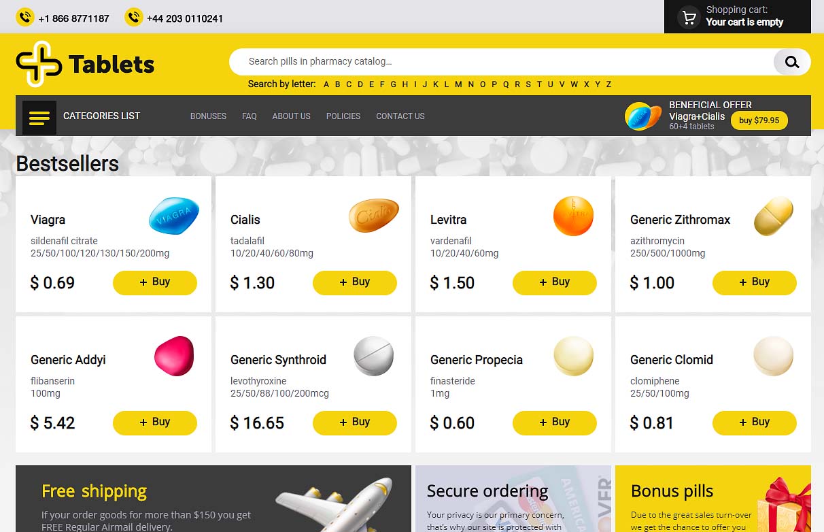Expand the Categories List hamburger menu
The width and height of the screenshot is (824, 532).
click(x=39, y=118)
